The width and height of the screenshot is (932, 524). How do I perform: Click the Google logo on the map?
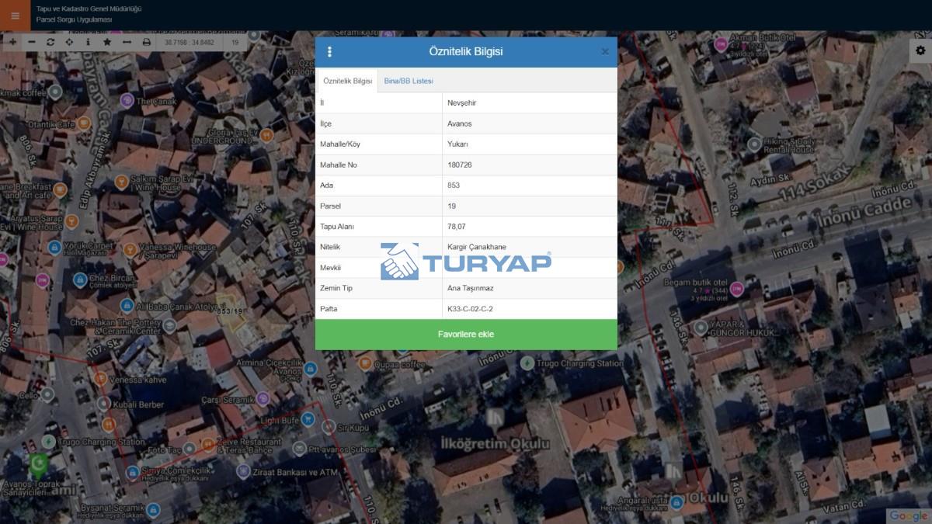[x=909, y=515]
